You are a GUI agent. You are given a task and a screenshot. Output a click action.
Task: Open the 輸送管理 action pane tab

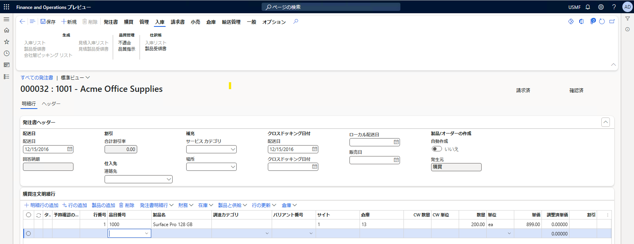(x=231, y=22)
